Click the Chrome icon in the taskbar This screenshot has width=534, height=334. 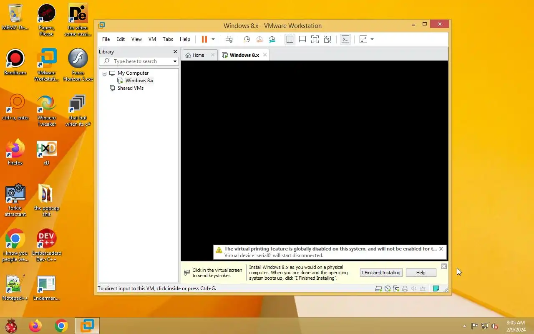click(61, 326)
